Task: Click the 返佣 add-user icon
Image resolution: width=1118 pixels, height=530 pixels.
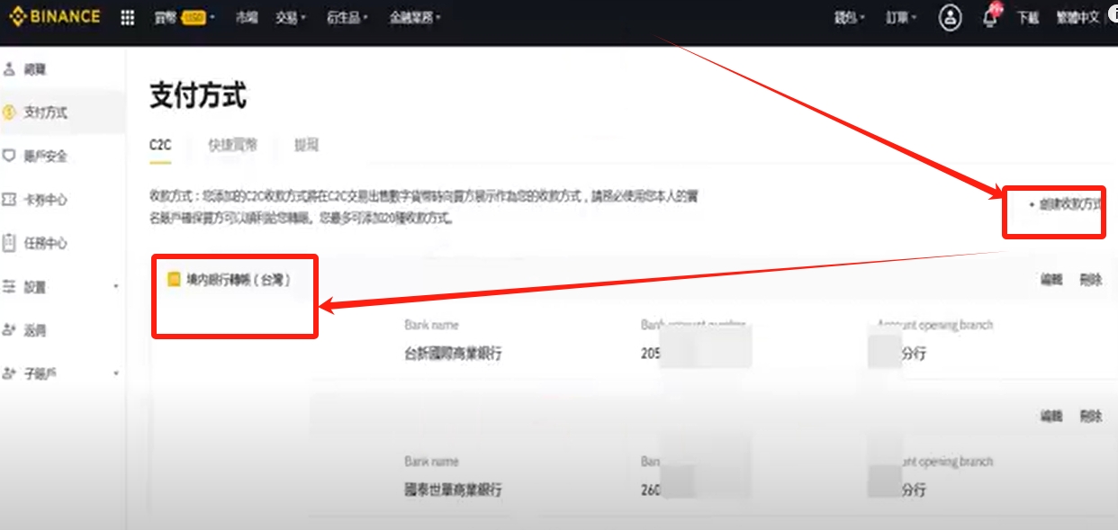Action: [10, 330]
